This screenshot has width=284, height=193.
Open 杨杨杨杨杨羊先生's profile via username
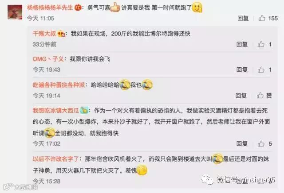[x=50, y=8]
